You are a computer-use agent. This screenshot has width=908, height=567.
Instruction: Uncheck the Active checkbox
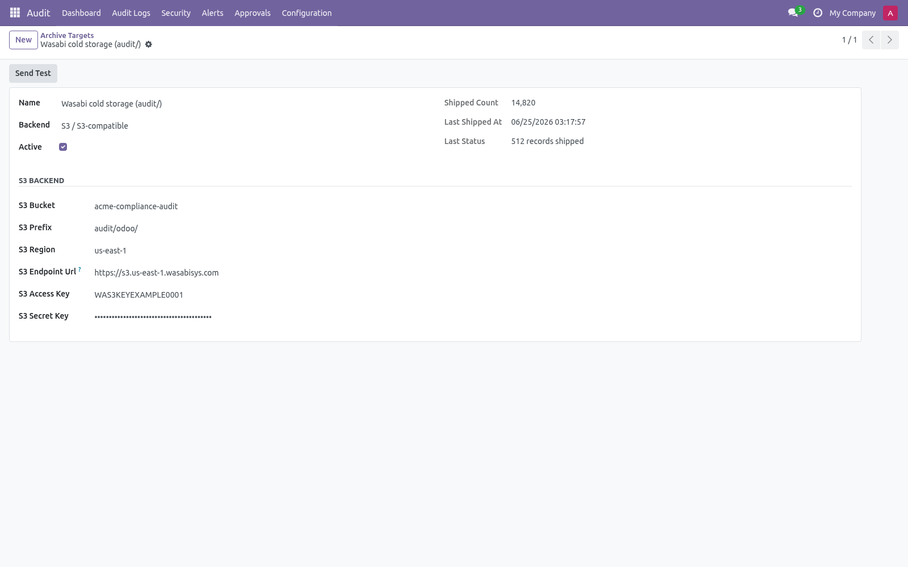click(x=63, y=147)
